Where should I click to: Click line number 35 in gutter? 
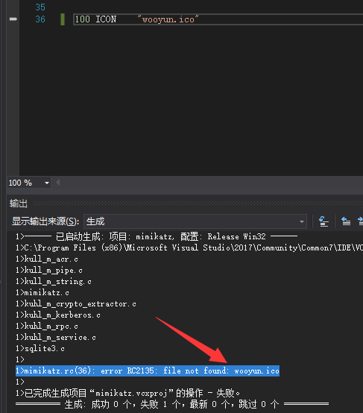coord(40,7)
